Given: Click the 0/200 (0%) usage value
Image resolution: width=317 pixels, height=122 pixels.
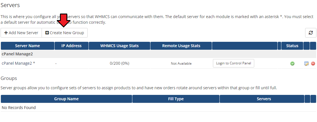Looking at the screenshot, I should (120, 63).
